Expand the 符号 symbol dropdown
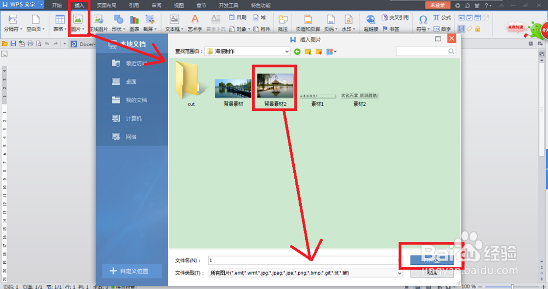Screen dimensions: 548x289 pyautogui.click(x=429, y=30)
